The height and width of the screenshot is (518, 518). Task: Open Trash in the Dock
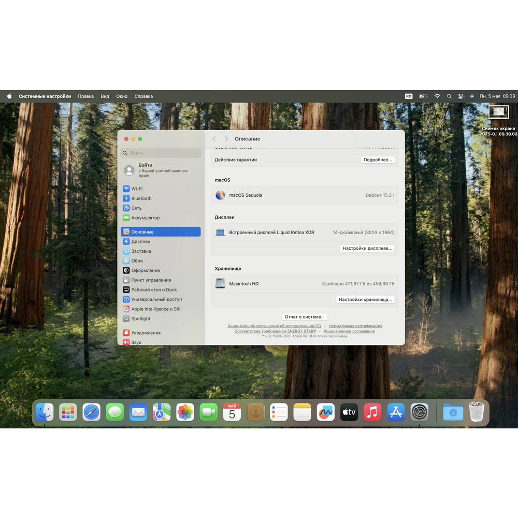pos(477,412)
